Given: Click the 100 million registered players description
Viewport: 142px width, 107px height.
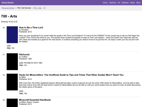Looking at the screenshot, I should coord(80,85).
